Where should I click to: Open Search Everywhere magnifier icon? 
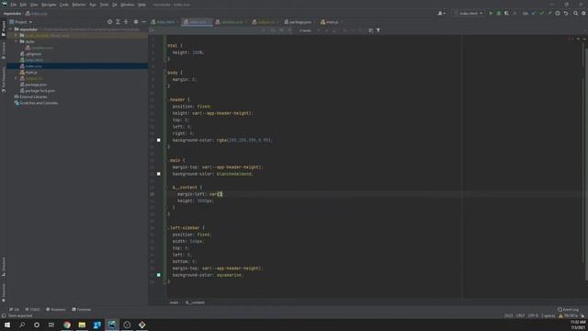click(x=575, y=13)
